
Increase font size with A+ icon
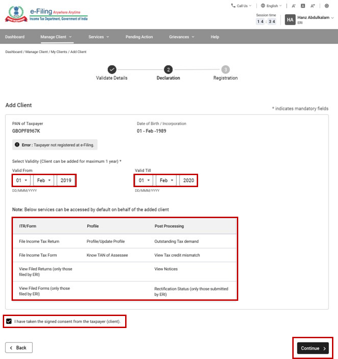pos(313,6)
